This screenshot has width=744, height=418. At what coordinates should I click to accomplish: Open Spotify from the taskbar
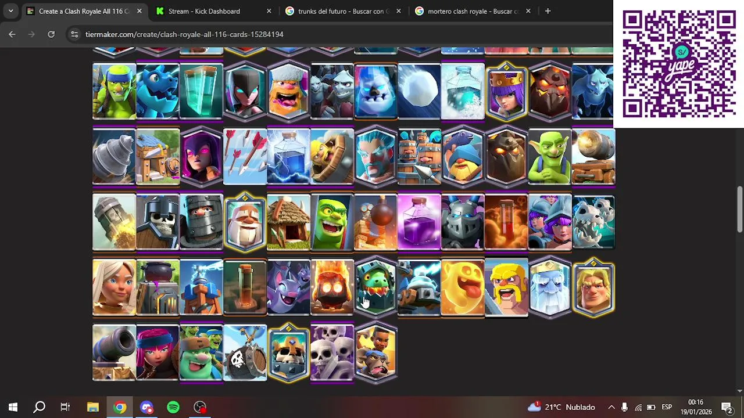pyautogui.click(x=173, y=407)
